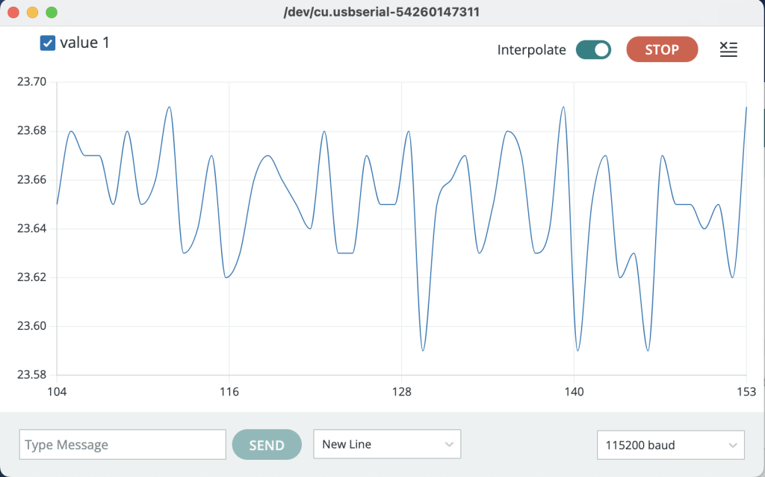This screenshot has height=477, width=765.
Task: Click the 153 x-axis tick label
Action: coord(746,391)
